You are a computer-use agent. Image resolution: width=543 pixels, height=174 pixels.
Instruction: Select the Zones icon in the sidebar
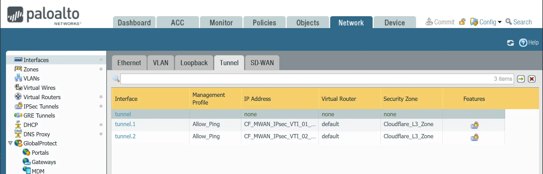coord(18,69)
